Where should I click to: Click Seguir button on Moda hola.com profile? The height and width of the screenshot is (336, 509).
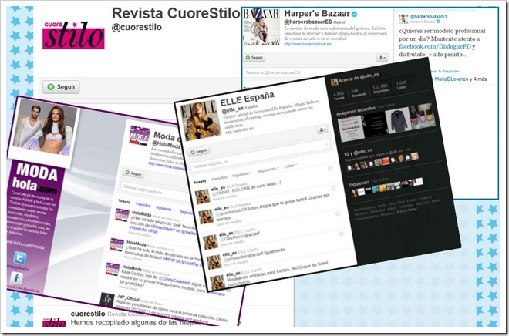(x=133, y=173)
